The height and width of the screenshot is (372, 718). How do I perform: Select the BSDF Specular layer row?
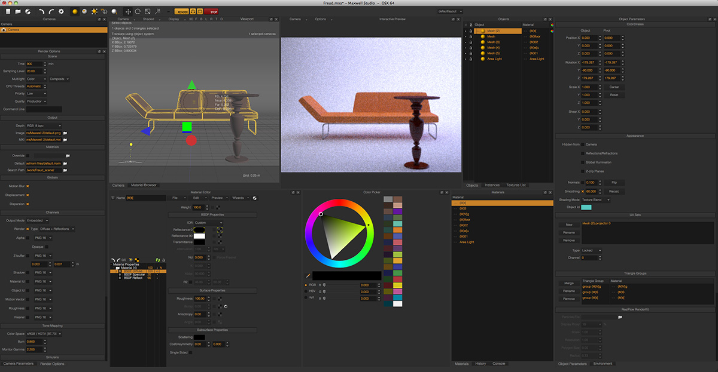tap(137, 275)
